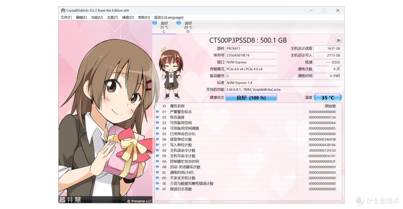
Task: Open the 帮助(H) menu
Action: click(x=144, y=18)
